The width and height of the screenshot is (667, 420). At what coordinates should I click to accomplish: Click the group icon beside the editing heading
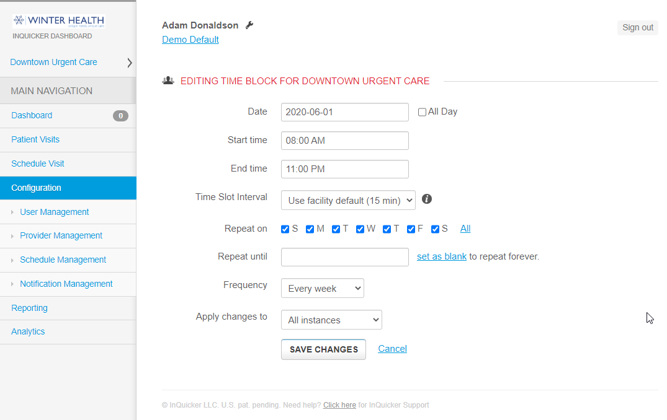168,80
